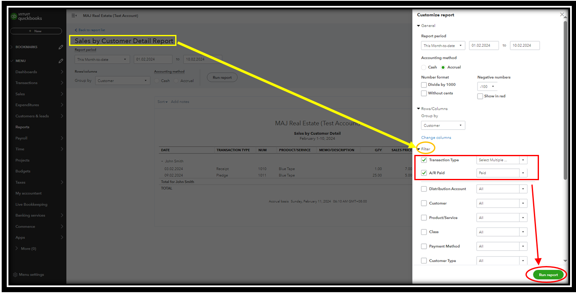
Task: Expand the Sales submenu chevron
Action: [x=62, y=94]
